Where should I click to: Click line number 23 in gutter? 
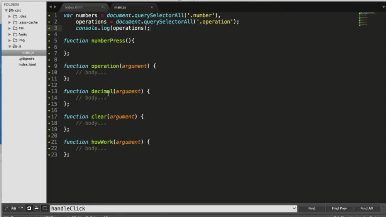tap(54, 155)
